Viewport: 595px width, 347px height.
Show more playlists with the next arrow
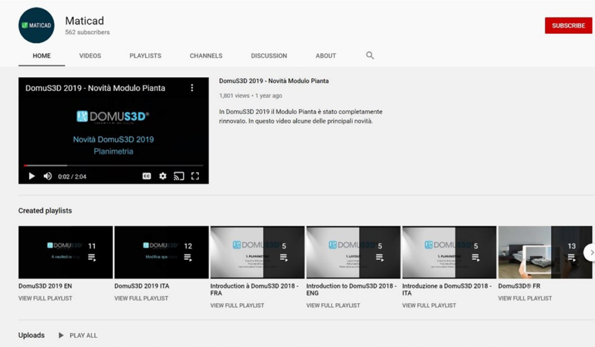tap(590, 252)
